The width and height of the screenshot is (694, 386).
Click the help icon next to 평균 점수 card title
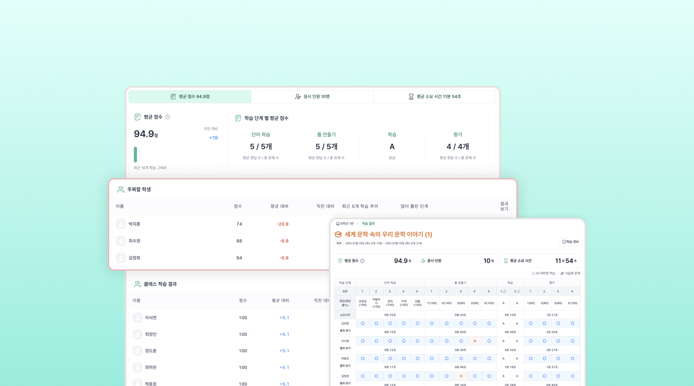point(167,117)
